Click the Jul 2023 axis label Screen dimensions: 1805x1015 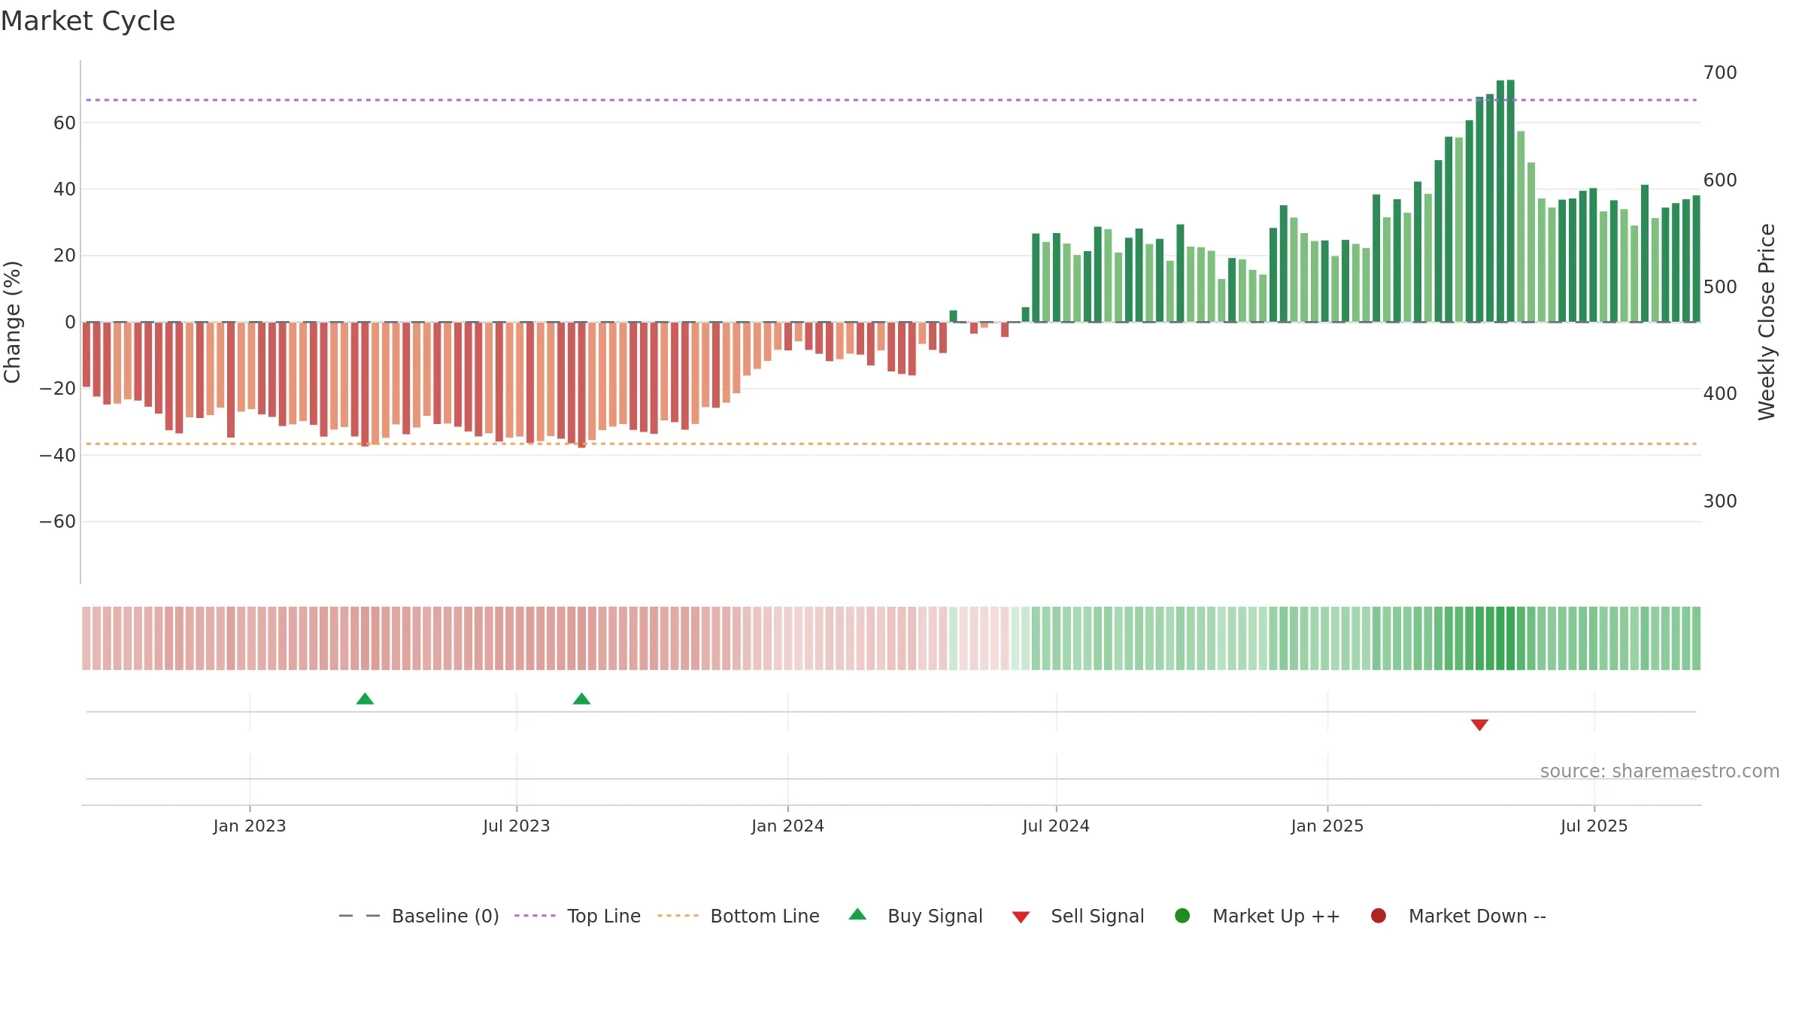tap(517, 826)
